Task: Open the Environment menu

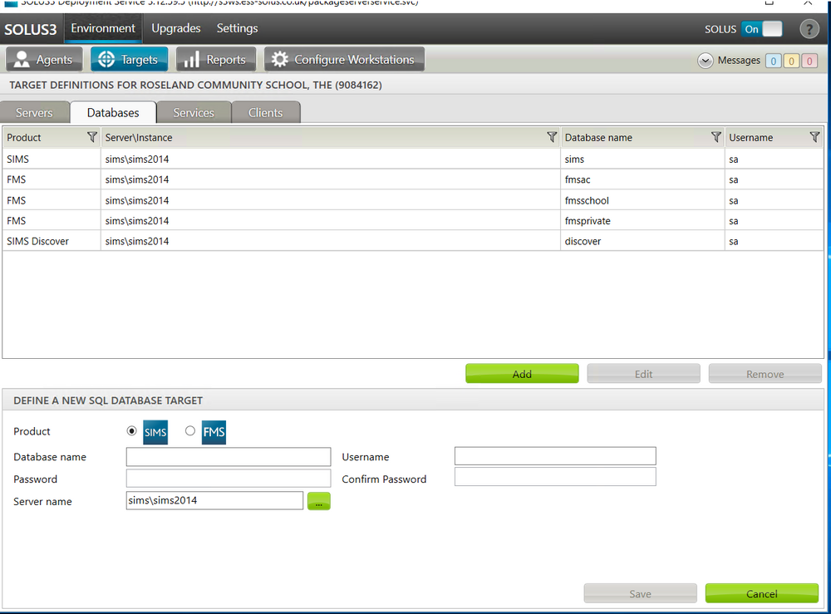Action: tap(103, 28)
